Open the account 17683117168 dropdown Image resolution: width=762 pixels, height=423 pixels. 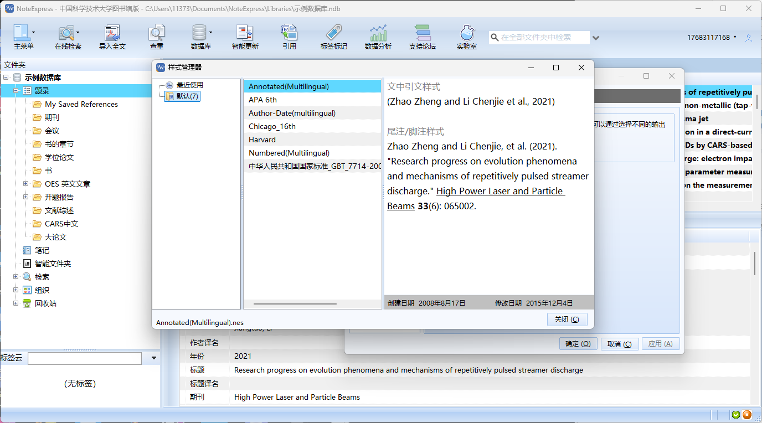click(735, 37)
